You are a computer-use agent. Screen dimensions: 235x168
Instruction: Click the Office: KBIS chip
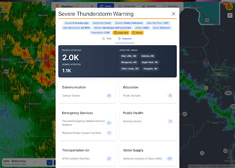pos(142,28)
